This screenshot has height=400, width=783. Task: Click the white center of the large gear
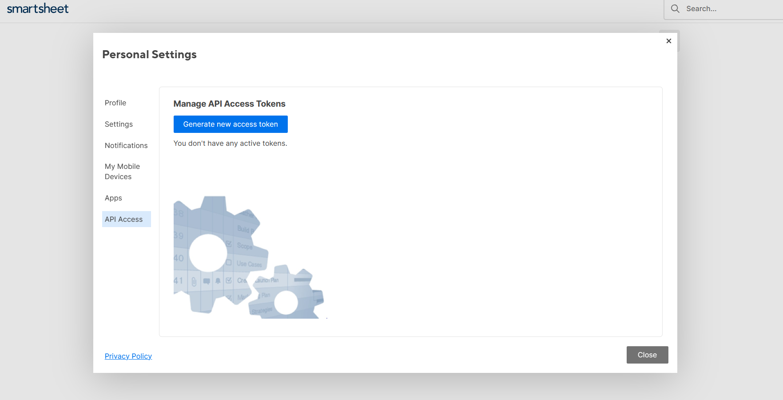point(208,253)
